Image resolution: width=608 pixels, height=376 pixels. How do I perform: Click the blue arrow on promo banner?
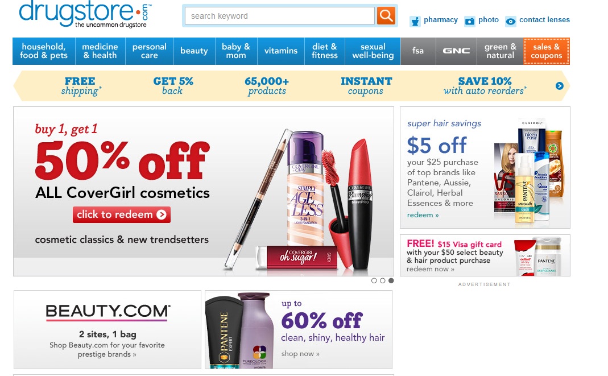[559, 86]
